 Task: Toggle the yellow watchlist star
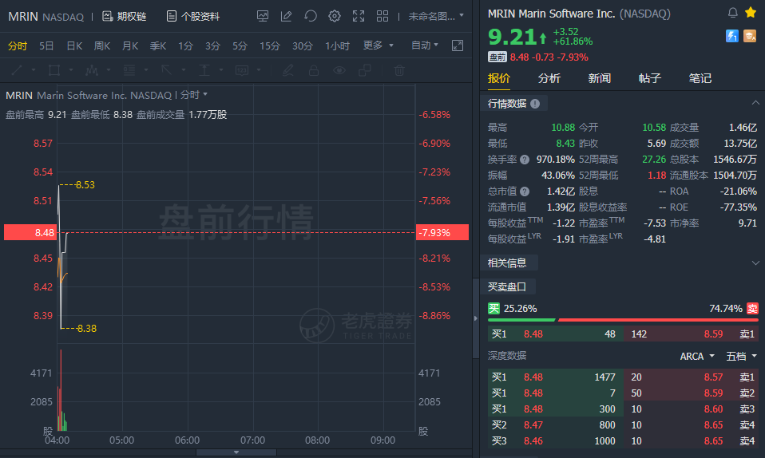[x=751, y=13]
